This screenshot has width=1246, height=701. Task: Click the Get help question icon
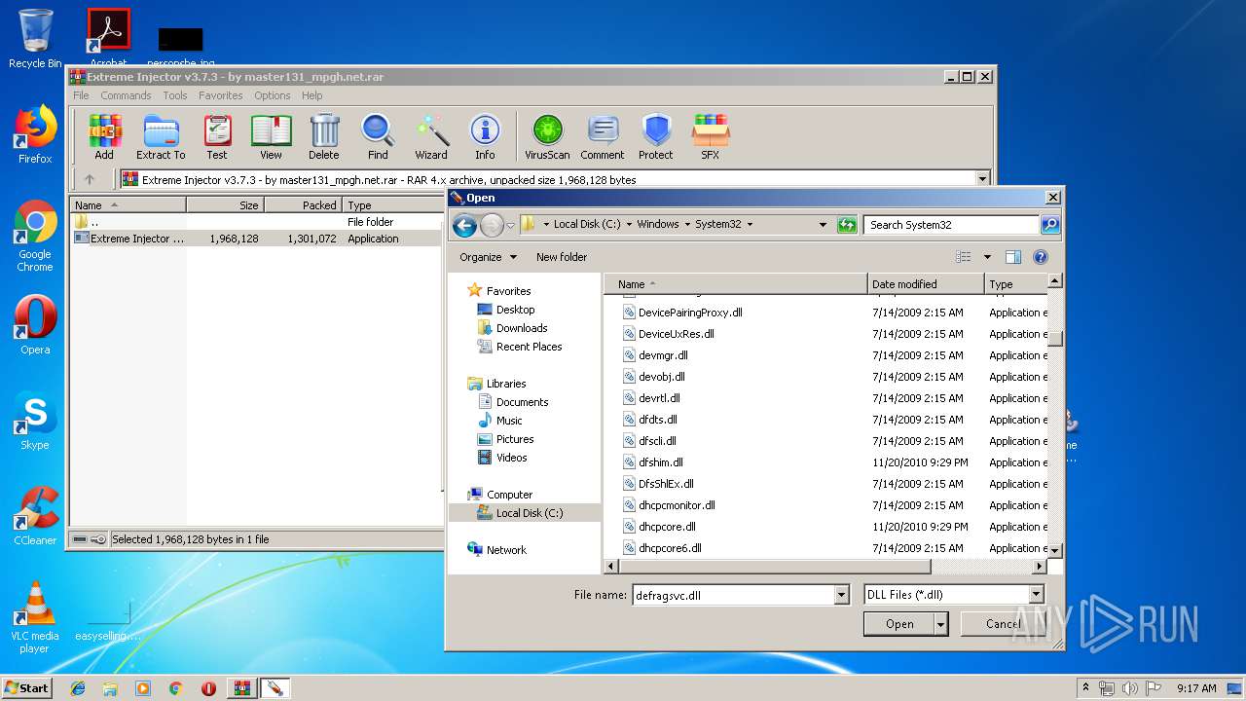tap(1041, 257)
